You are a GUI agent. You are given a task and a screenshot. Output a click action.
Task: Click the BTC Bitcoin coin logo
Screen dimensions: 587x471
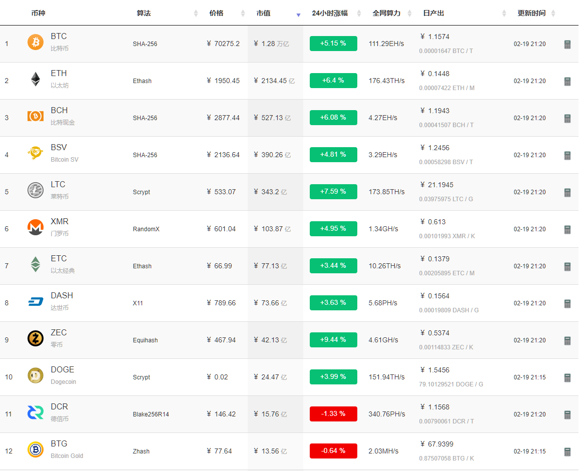[36, 42]
